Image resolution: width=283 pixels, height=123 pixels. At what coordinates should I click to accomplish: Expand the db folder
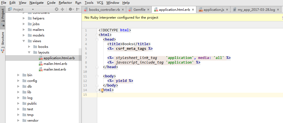(18, 87)
